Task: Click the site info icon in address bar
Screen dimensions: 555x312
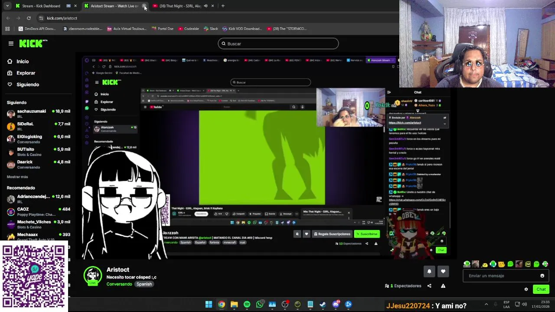Action: [x=41, y=18]
